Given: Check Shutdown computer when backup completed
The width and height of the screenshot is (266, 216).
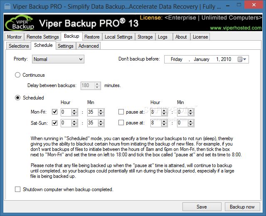Looking at the screenshot, I should point(17,189).
